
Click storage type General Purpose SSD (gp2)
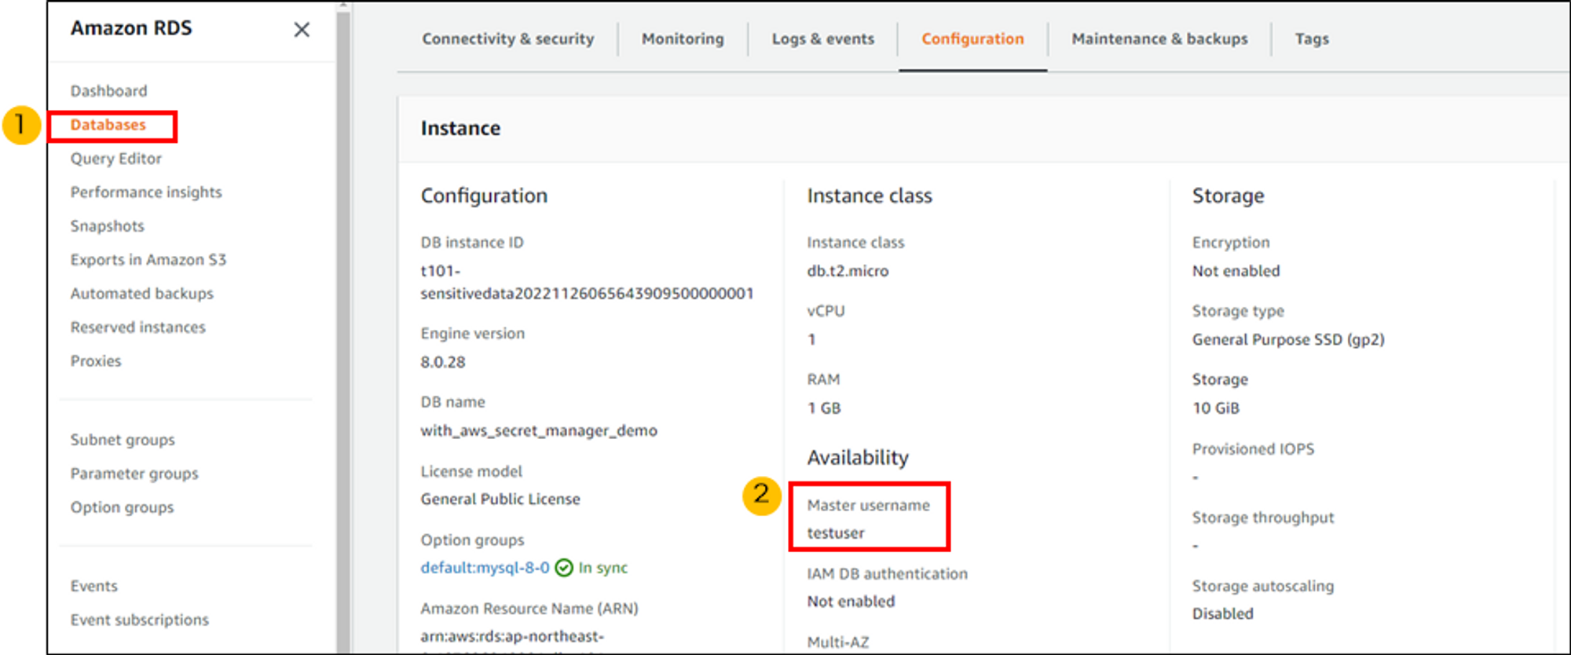click(1288, 340)
